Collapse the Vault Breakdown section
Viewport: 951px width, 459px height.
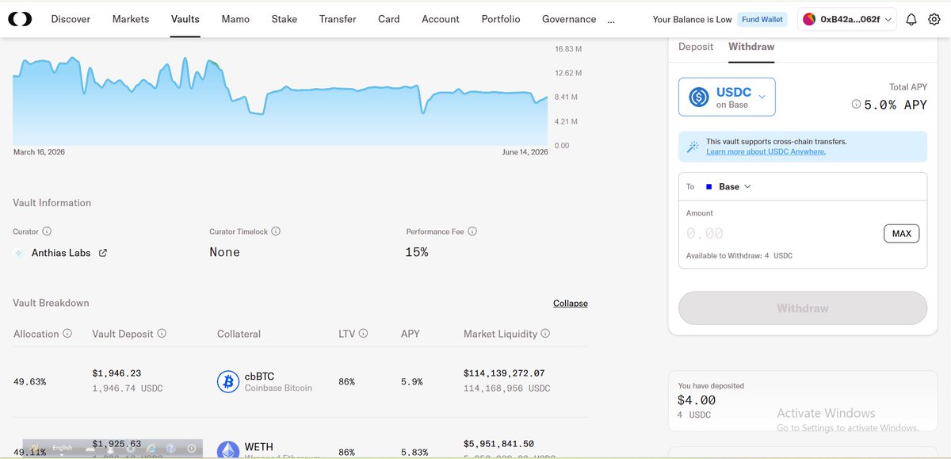click(571, 304)
